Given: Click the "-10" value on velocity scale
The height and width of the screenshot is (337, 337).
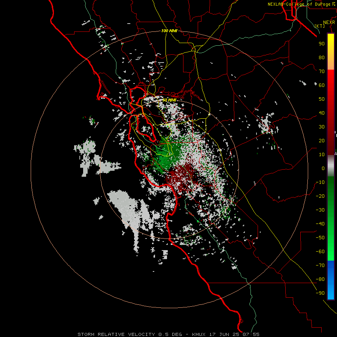Looking at the screenshot, I should pyautogui.click(x=320, y=182).
